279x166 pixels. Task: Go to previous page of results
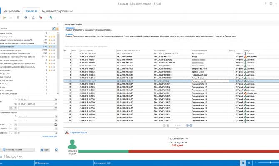coord(168,125)
